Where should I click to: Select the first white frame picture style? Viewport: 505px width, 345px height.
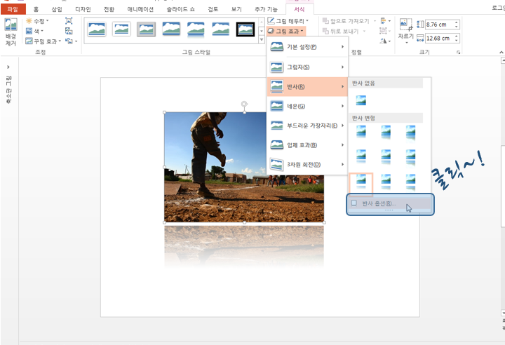(121, 29)
